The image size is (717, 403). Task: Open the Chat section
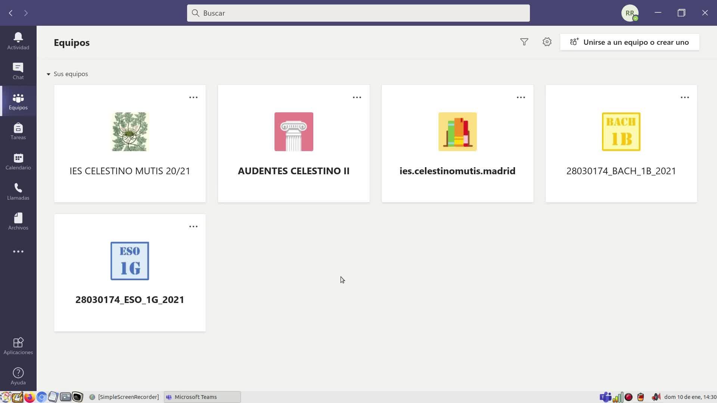[18, 71]
